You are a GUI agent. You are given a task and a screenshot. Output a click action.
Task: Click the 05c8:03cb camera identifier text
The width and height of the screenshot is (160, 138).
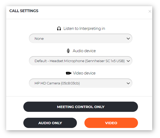pos(70,83)
